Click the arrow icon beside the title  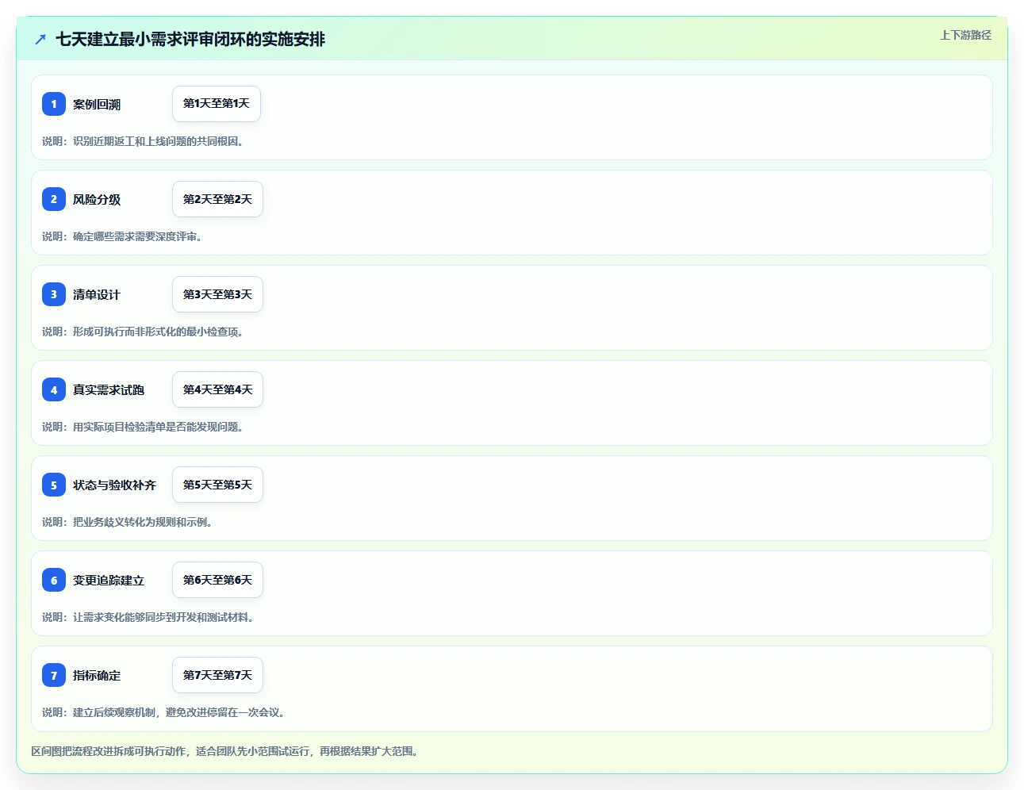[x=40, y=39]
